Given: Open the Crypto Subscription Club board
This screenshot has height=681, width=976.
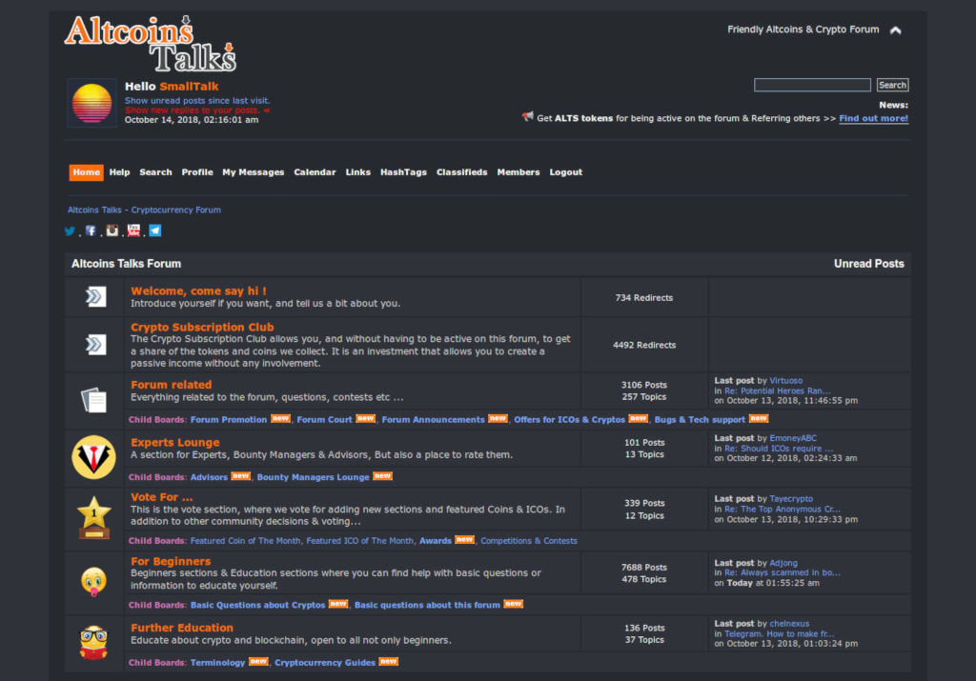Looking at the screenshot, I should 202,327.
